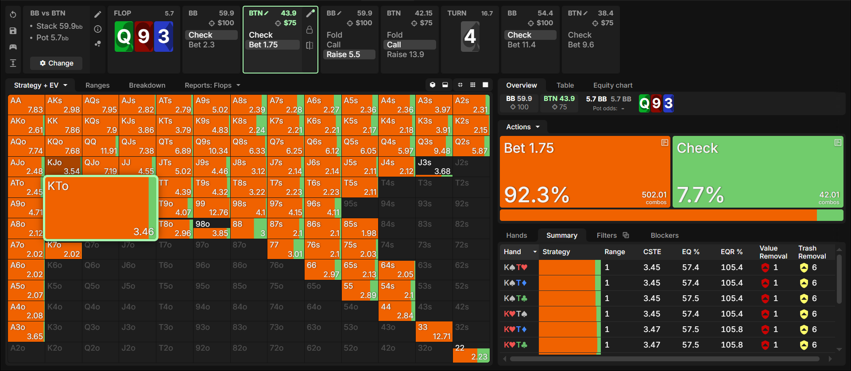Select the compact four-squares matrix view icon

(460, 85)
